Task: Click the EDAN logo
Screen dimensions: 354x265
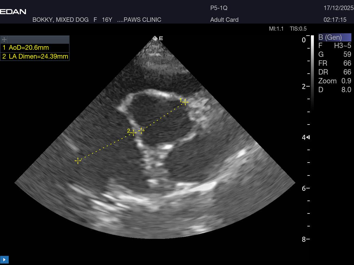Action: pyautogui.click(x=13, y=12)
